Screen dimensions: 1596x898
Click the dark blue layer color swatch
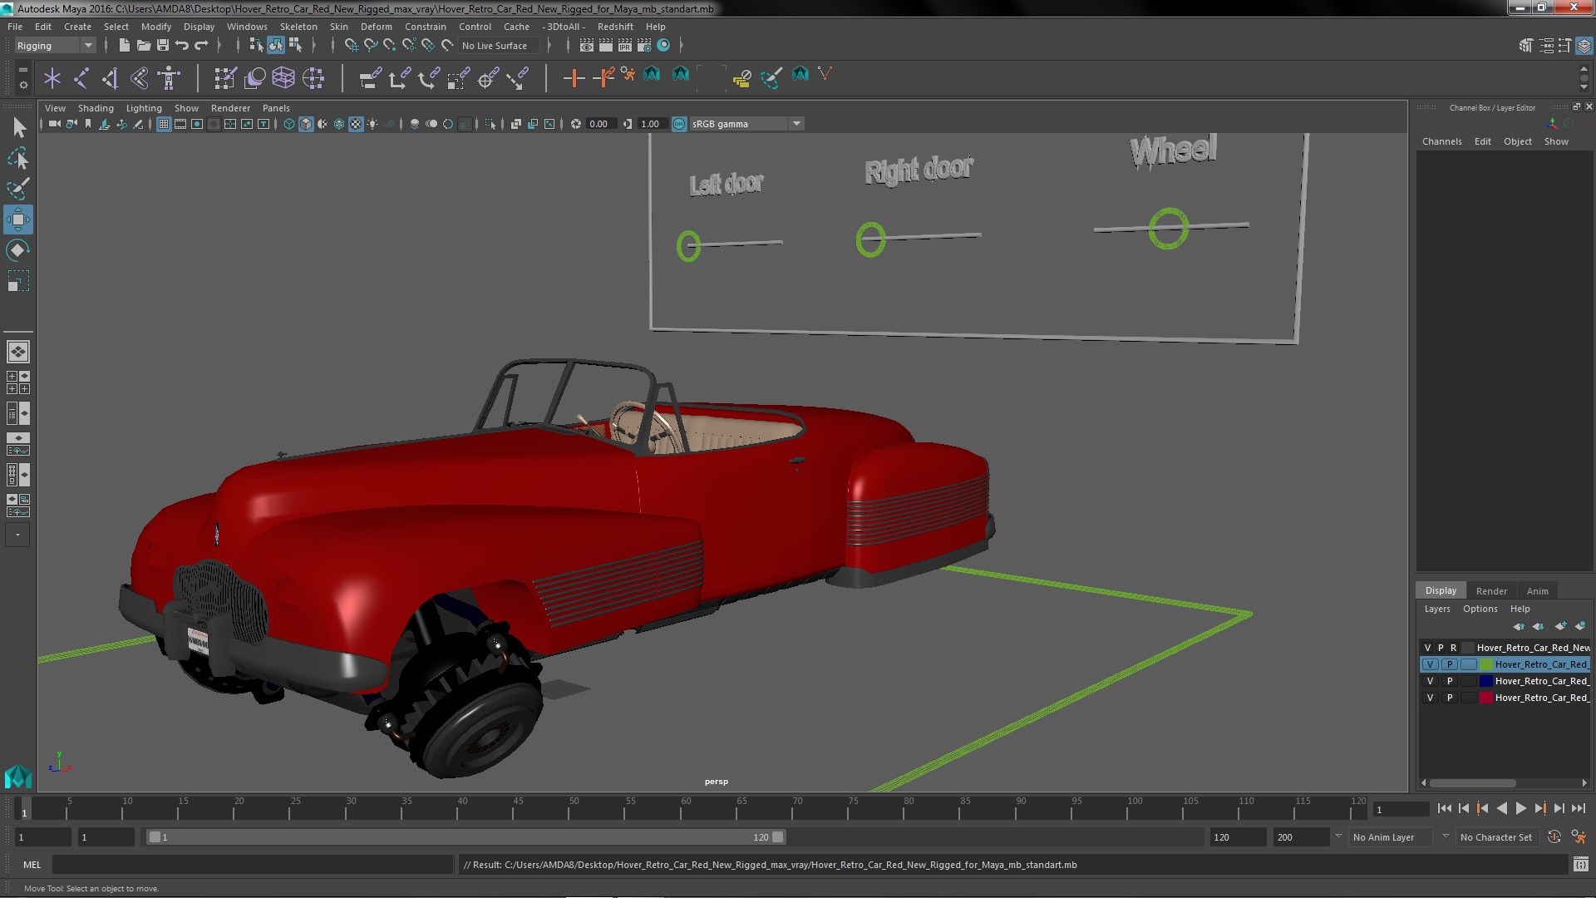pos(1485,681)
